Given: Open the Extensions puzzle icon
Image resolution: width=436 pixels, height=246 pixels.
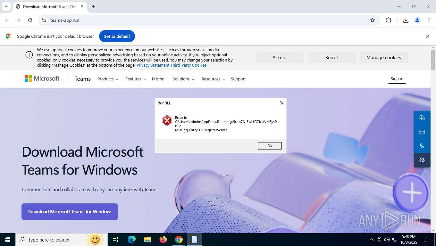Looking at the screenshot, I should (389, 20).
